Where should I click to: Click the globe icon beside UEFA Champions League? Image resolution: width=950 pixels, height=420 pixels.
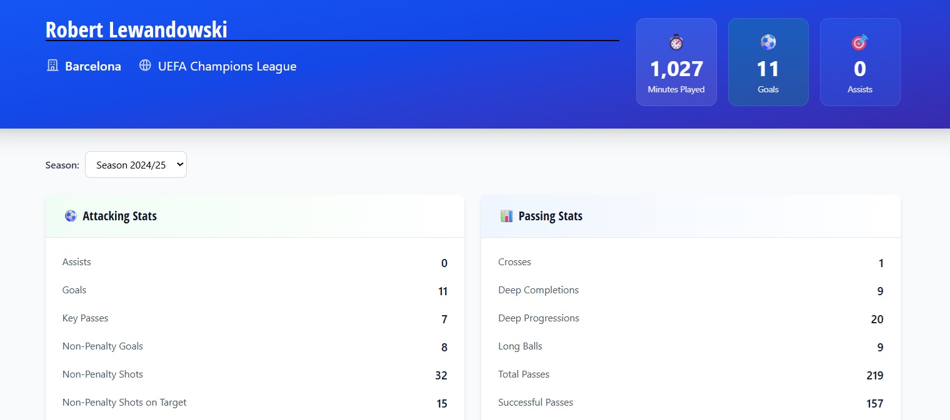(146, 66)
